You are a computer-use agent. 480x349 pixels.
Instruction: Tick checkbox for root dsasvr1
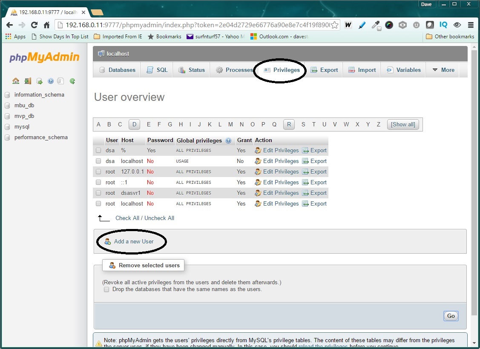pos(98,193)
